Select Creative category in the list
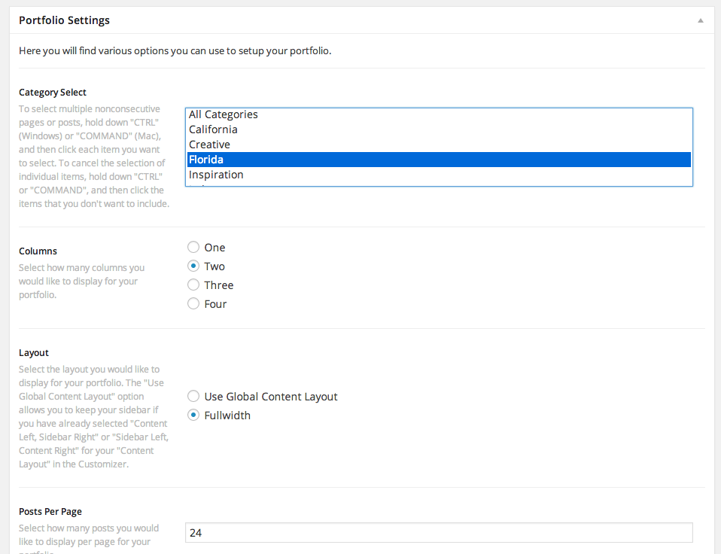The image size is (721, 554). pos(439,145)
